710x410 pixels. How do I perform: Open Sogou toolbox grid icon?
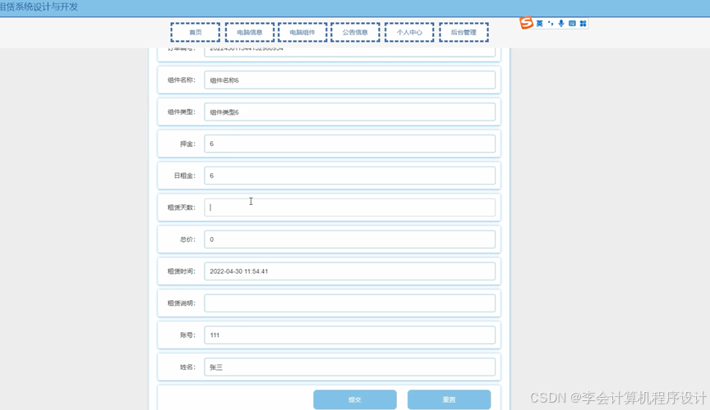pos(583,24)
